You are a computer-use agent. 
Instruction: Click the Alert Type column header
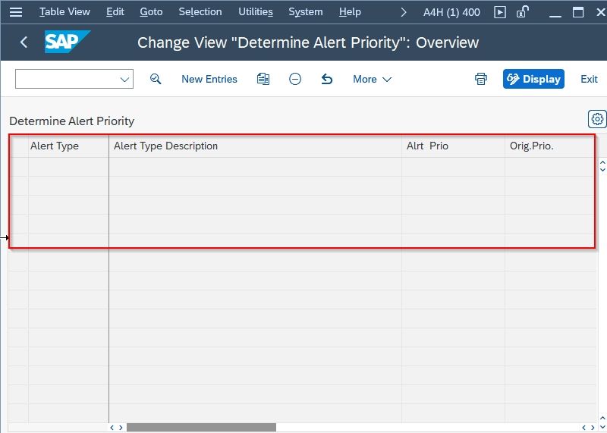coord(68,146)
